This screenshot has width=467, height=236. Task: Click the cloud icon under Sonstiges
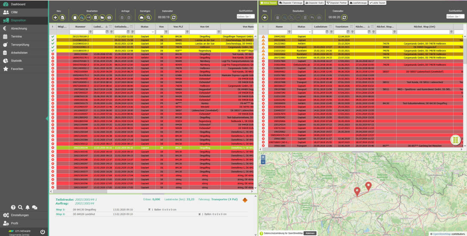coord(141,17)
